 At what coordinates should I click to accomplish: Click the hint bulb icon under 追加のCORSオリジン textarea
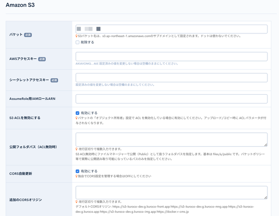coord(77,202)
